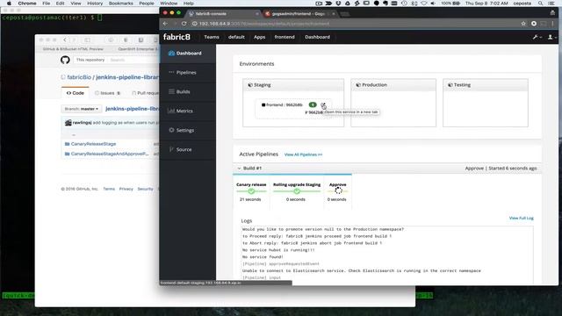Click View All Pipelines link

(x=303, y=154)
